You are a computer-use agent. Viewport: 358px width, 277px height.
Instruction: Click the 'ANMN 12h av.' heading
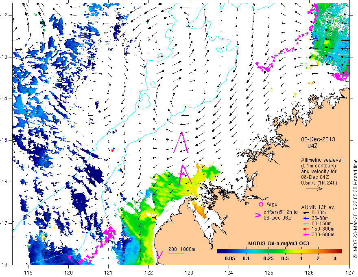(318, 207)
